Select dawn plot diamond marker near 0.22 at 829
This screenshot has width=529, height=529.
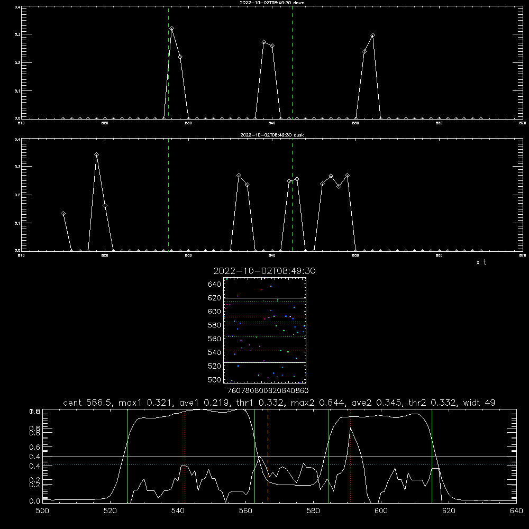(x=180, y=57)
